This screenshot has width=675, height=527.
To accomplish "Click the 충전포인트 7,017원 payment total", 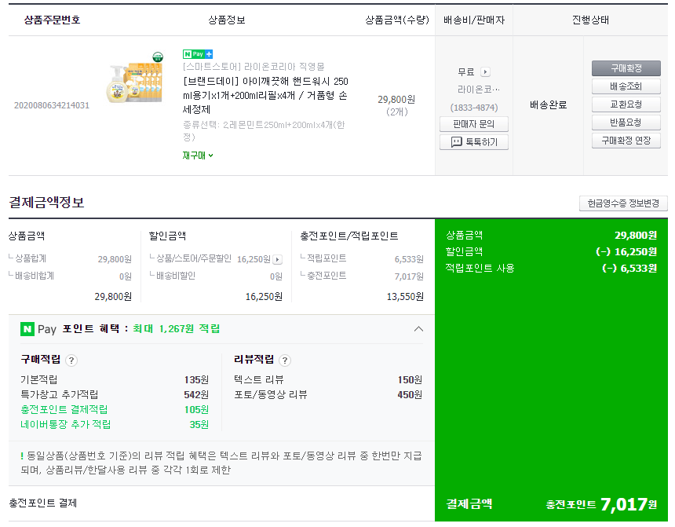I will coord(601,504).
